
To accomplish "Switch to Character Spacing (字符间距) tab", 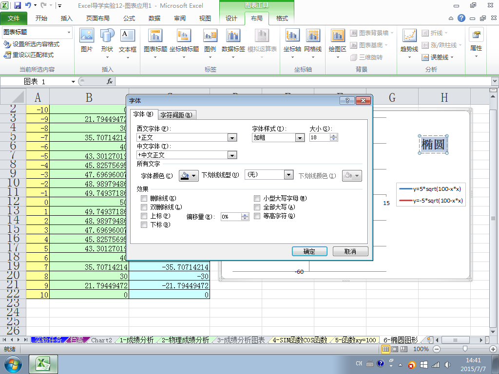I will (x=176, y=115).
